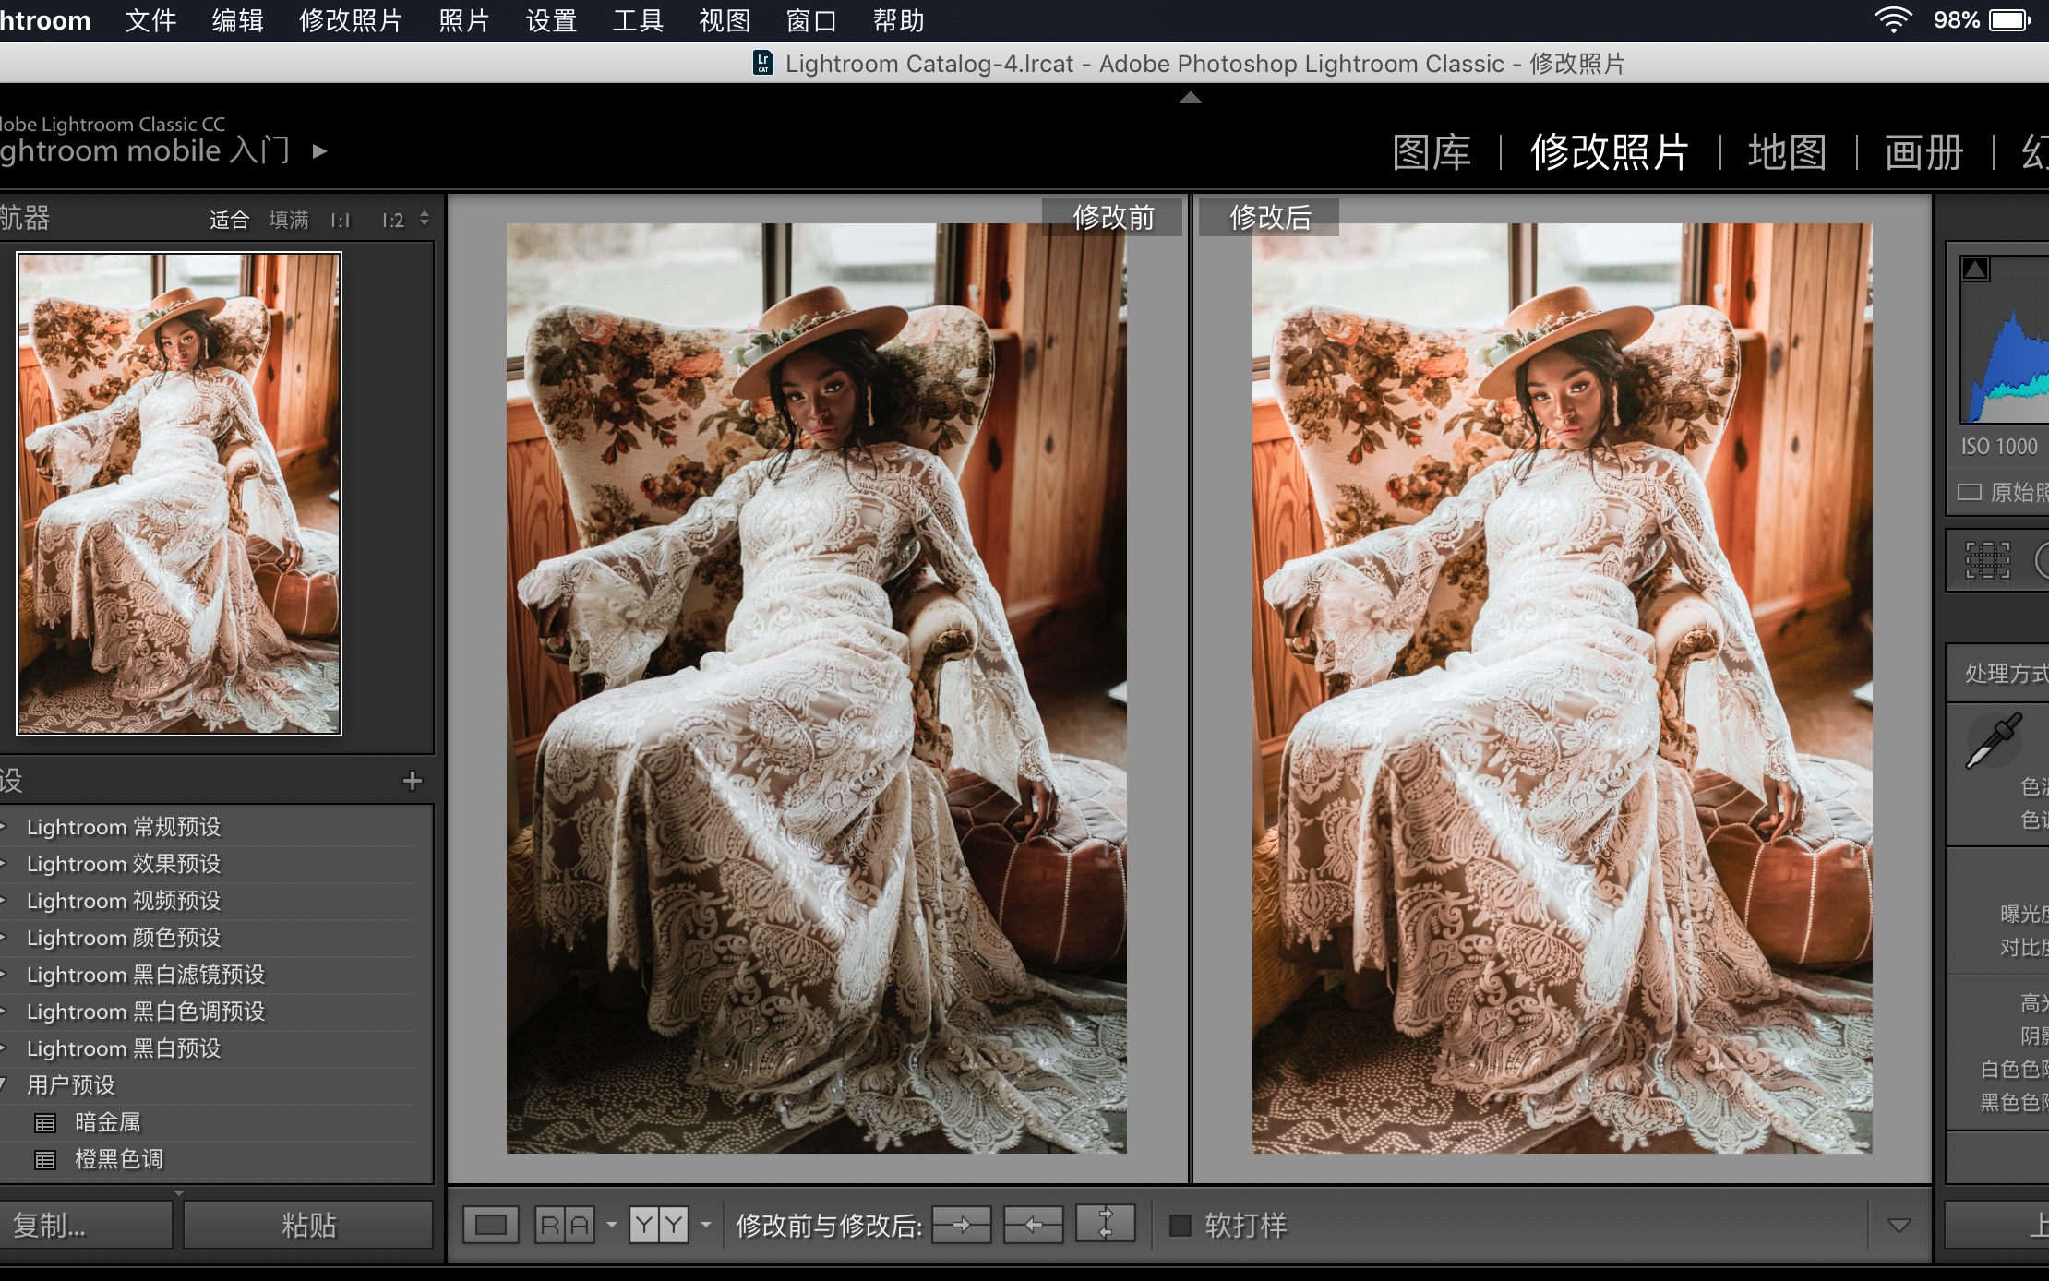Swap Before and After settings
This screenshot has width=2049, height=1281.
tap(1105, 1225)
